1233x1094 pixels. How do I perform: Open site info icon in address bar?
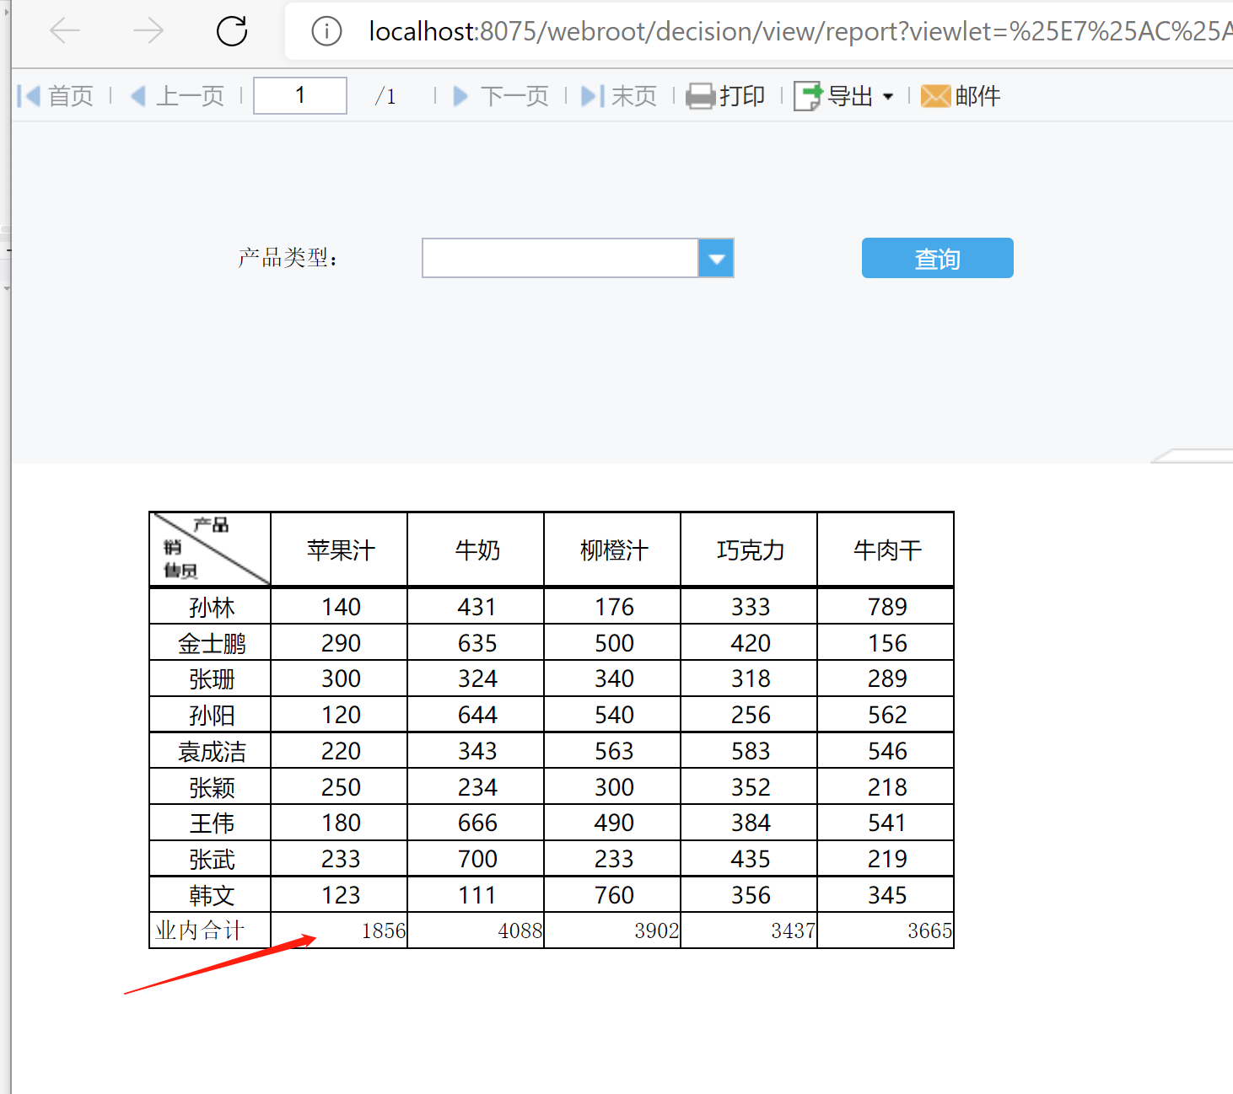(x=326, y=32)
